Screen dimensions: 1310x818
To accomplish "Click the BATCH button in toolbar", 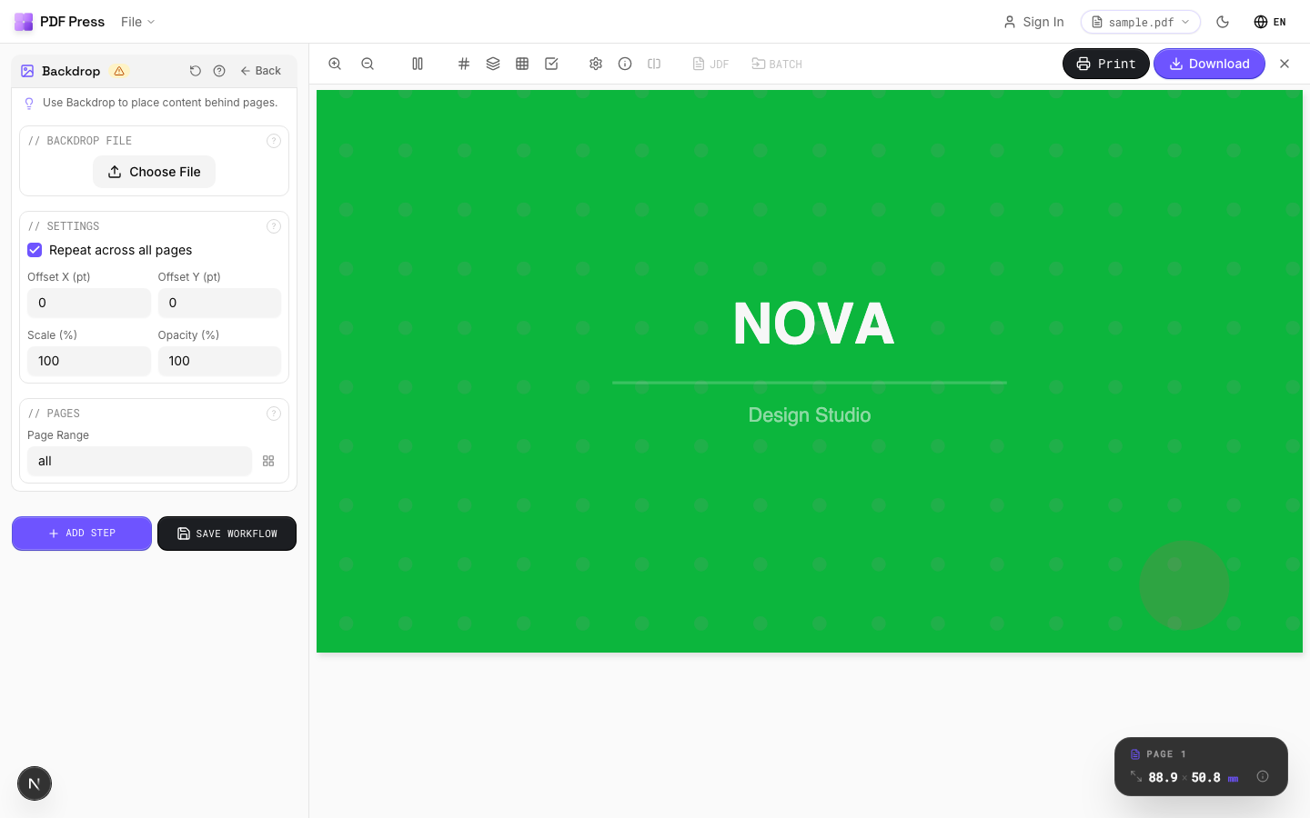I will (x=777, y=64).
